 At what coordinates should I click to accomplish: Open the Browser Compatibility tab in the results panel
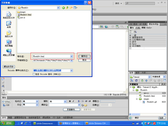tap(20, 118)
